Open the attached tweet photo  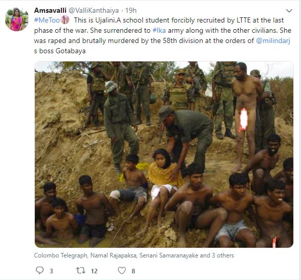click(164, 155)
